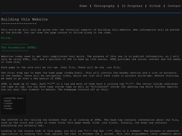
Task: Visit the Github link in the header
Action: pyautogui.click(x=155, y=6)
